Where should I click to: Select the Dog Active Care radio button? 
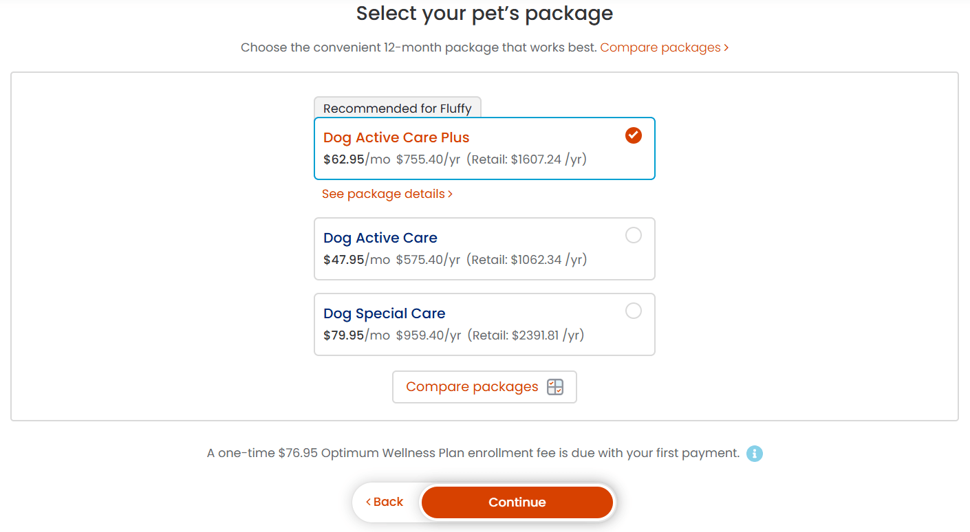coord(633,235)
